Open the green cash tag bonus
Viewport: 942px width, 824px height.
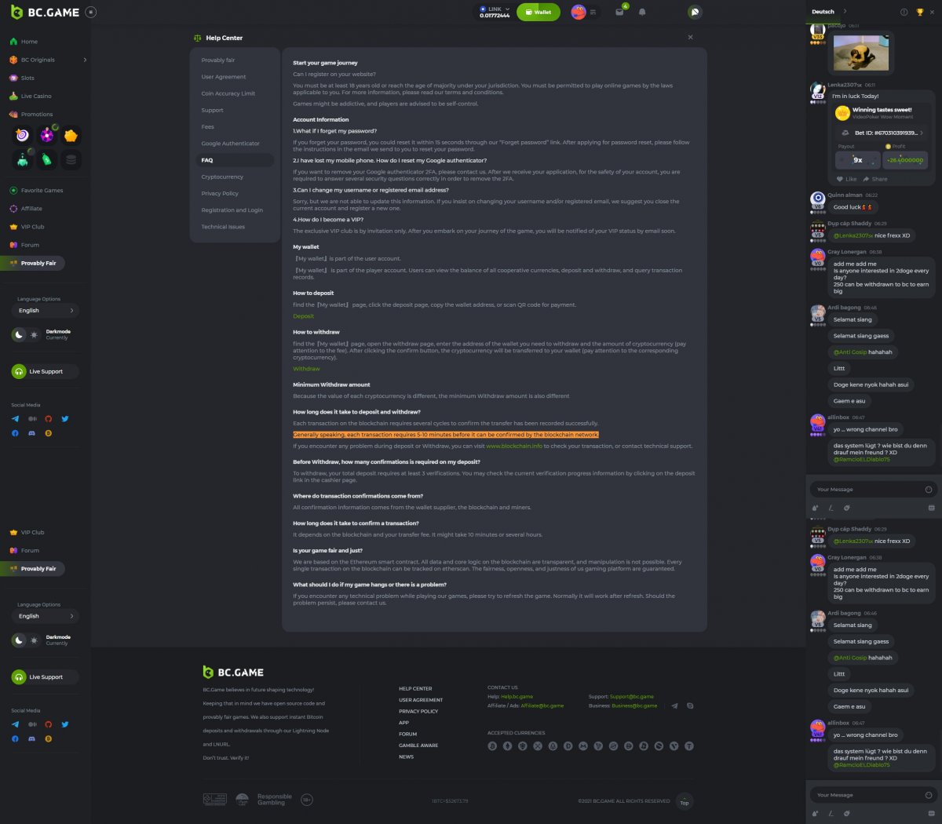click(x=47, y=160)
